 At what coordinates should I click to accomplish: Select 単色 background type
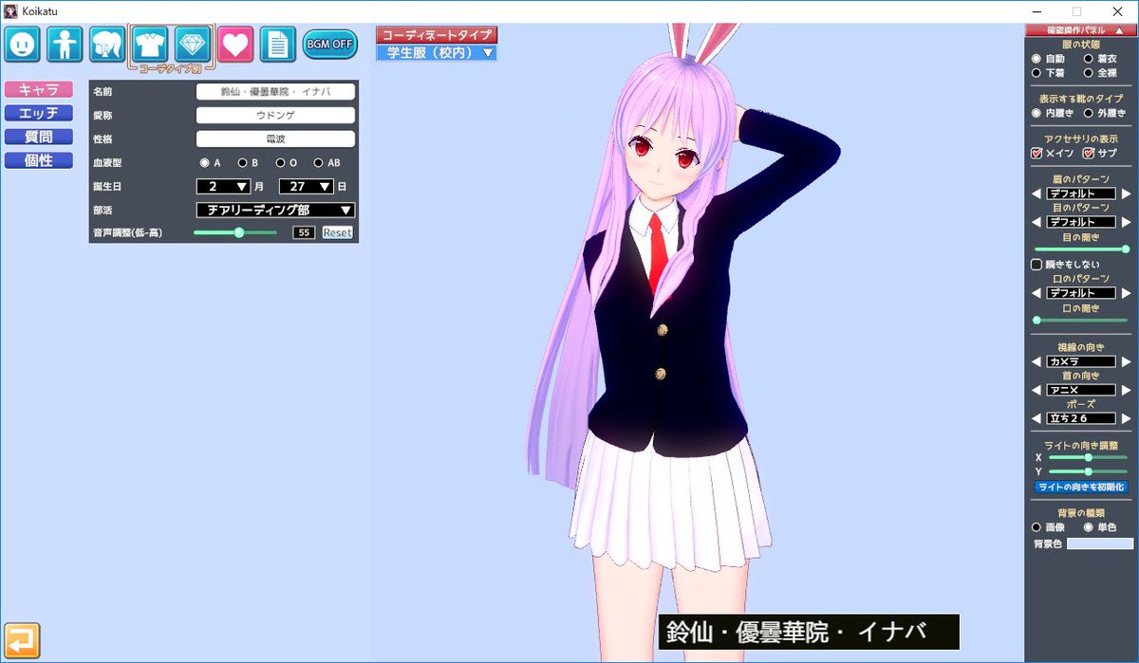point(1089,526)
